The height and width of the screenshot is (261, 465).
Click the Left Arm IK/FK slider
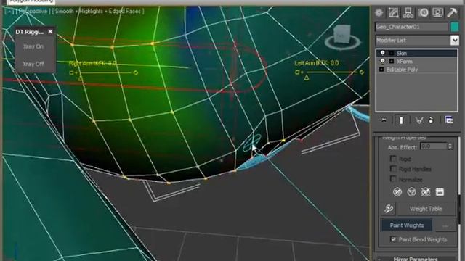329,72
